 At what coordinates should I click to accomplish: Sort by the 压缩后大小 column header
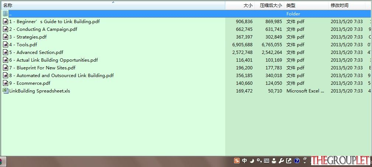pyautogui.click(x=269, y=6)
